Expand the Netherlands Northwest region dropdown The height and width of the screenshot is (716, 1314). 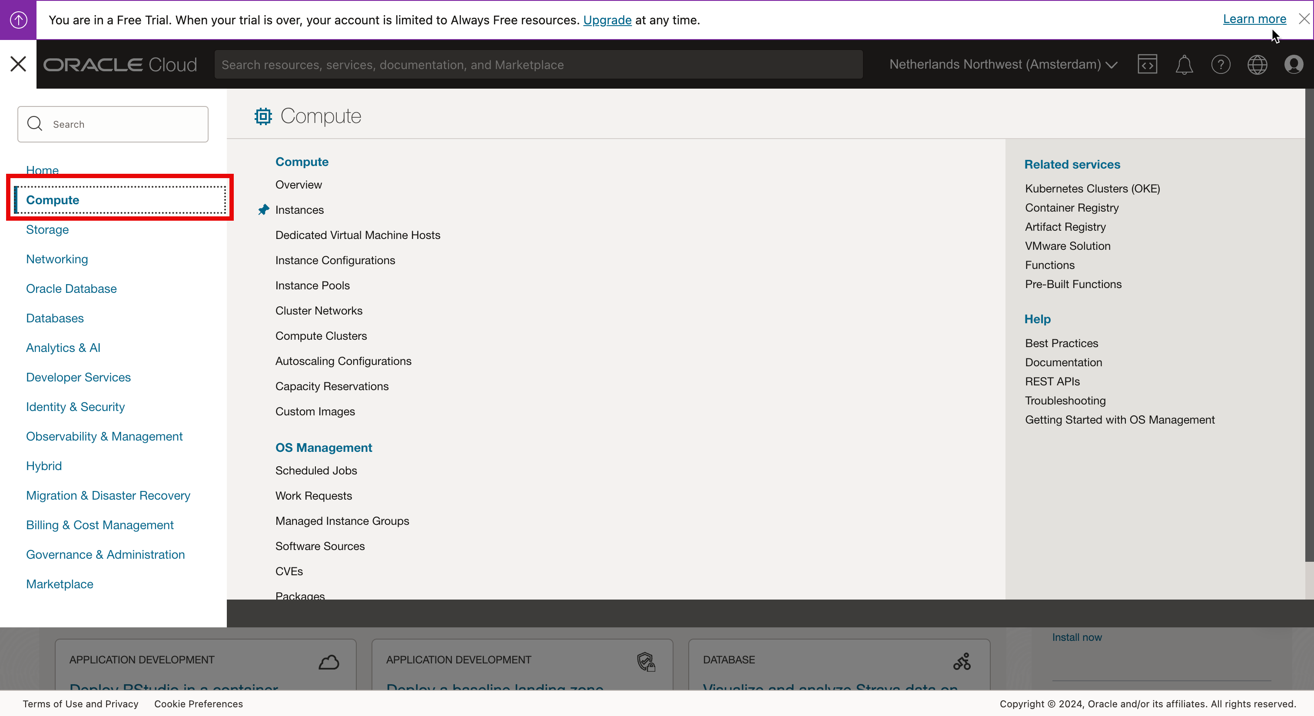pyautogui.click(x=1003, y=65)
